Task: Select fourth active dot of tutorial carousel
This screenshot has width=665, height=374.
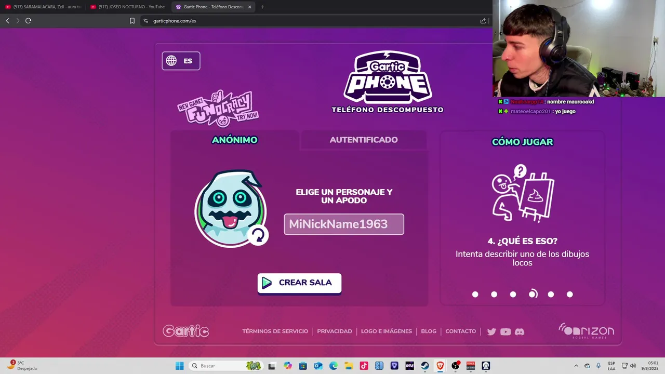Action: point(533,294)
